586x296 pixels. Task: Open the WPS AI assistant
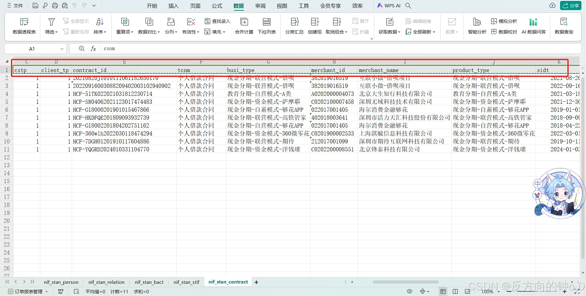tap(389, 5)
